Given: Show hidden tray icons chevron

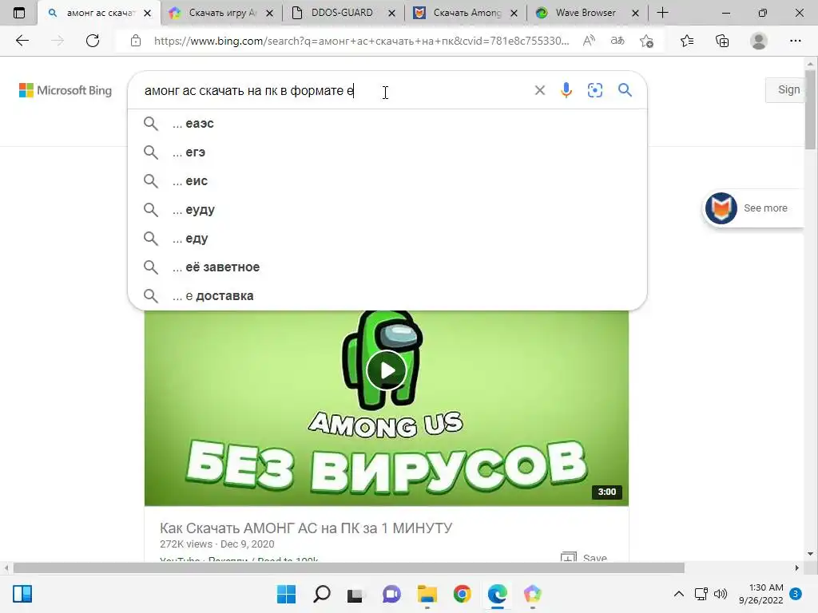Looking at the screenshot, I should pos(679,594).
